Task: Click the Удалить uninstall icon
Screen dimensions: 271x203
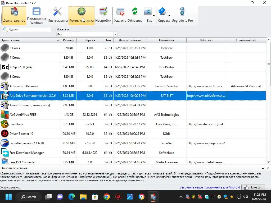Action: [120, 12]
